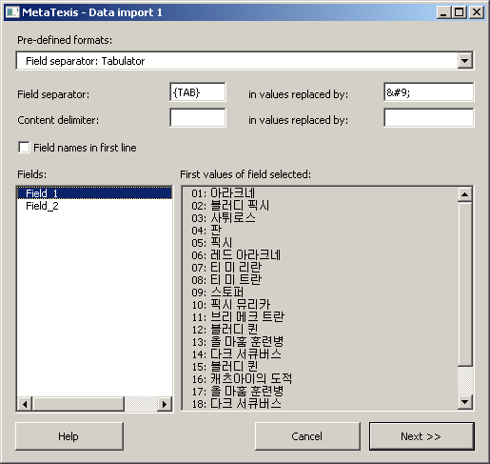Screen dimensions: 490x464
Task: Proceed with the Next >> button
Action: 421,436
